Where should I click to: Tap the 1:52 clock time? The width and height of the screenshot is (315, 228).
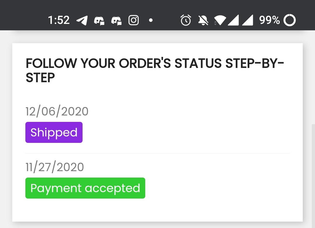tap(59, 20)
